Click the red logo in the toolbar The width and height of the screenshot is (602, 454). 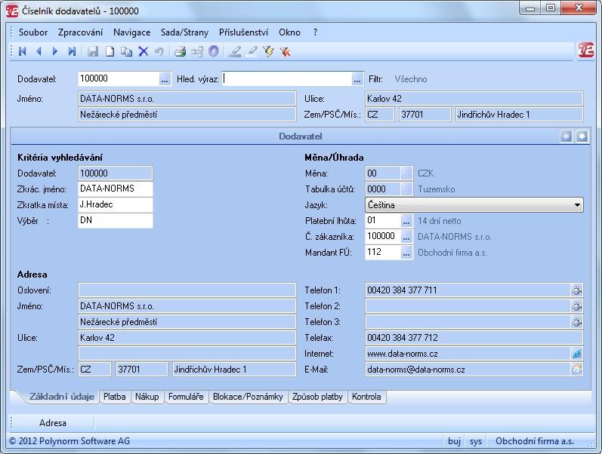click(586, 51)
